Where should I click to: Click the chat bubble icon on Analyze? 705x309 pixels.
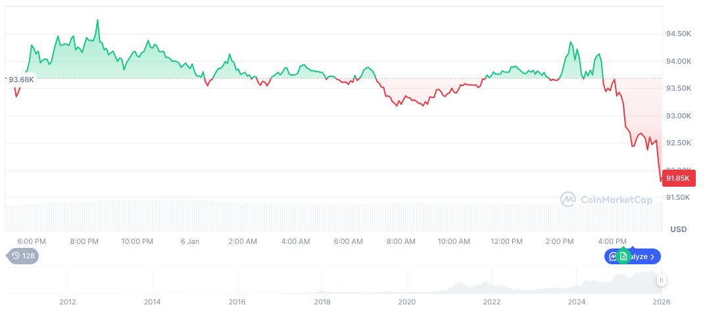coord(613,256)
